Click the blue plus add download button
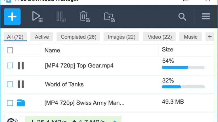The height and width of the screenshot is (122, 218). [x=12, y=17]
